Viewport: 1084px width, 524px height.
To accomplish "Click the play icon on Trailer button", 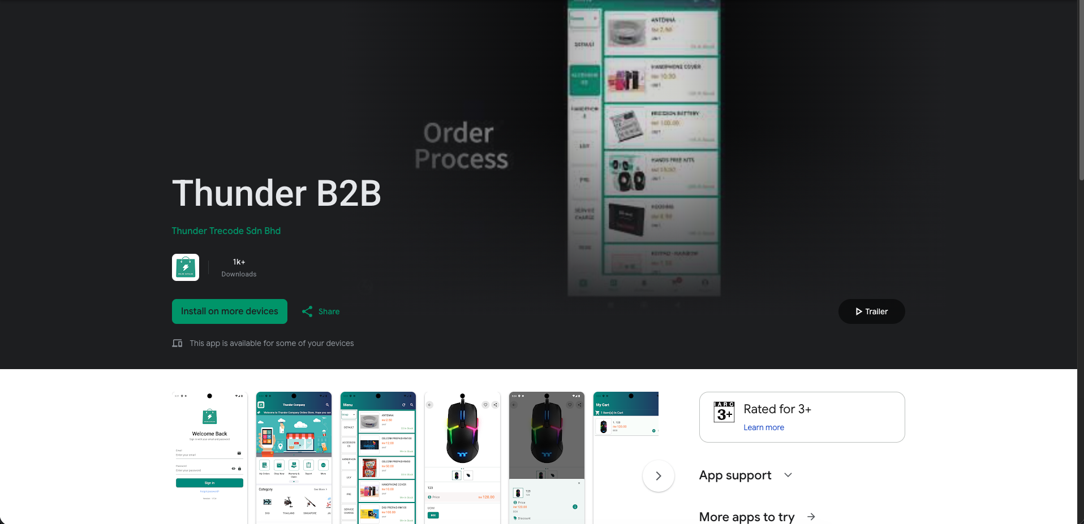I will click(x=859, y=311).
